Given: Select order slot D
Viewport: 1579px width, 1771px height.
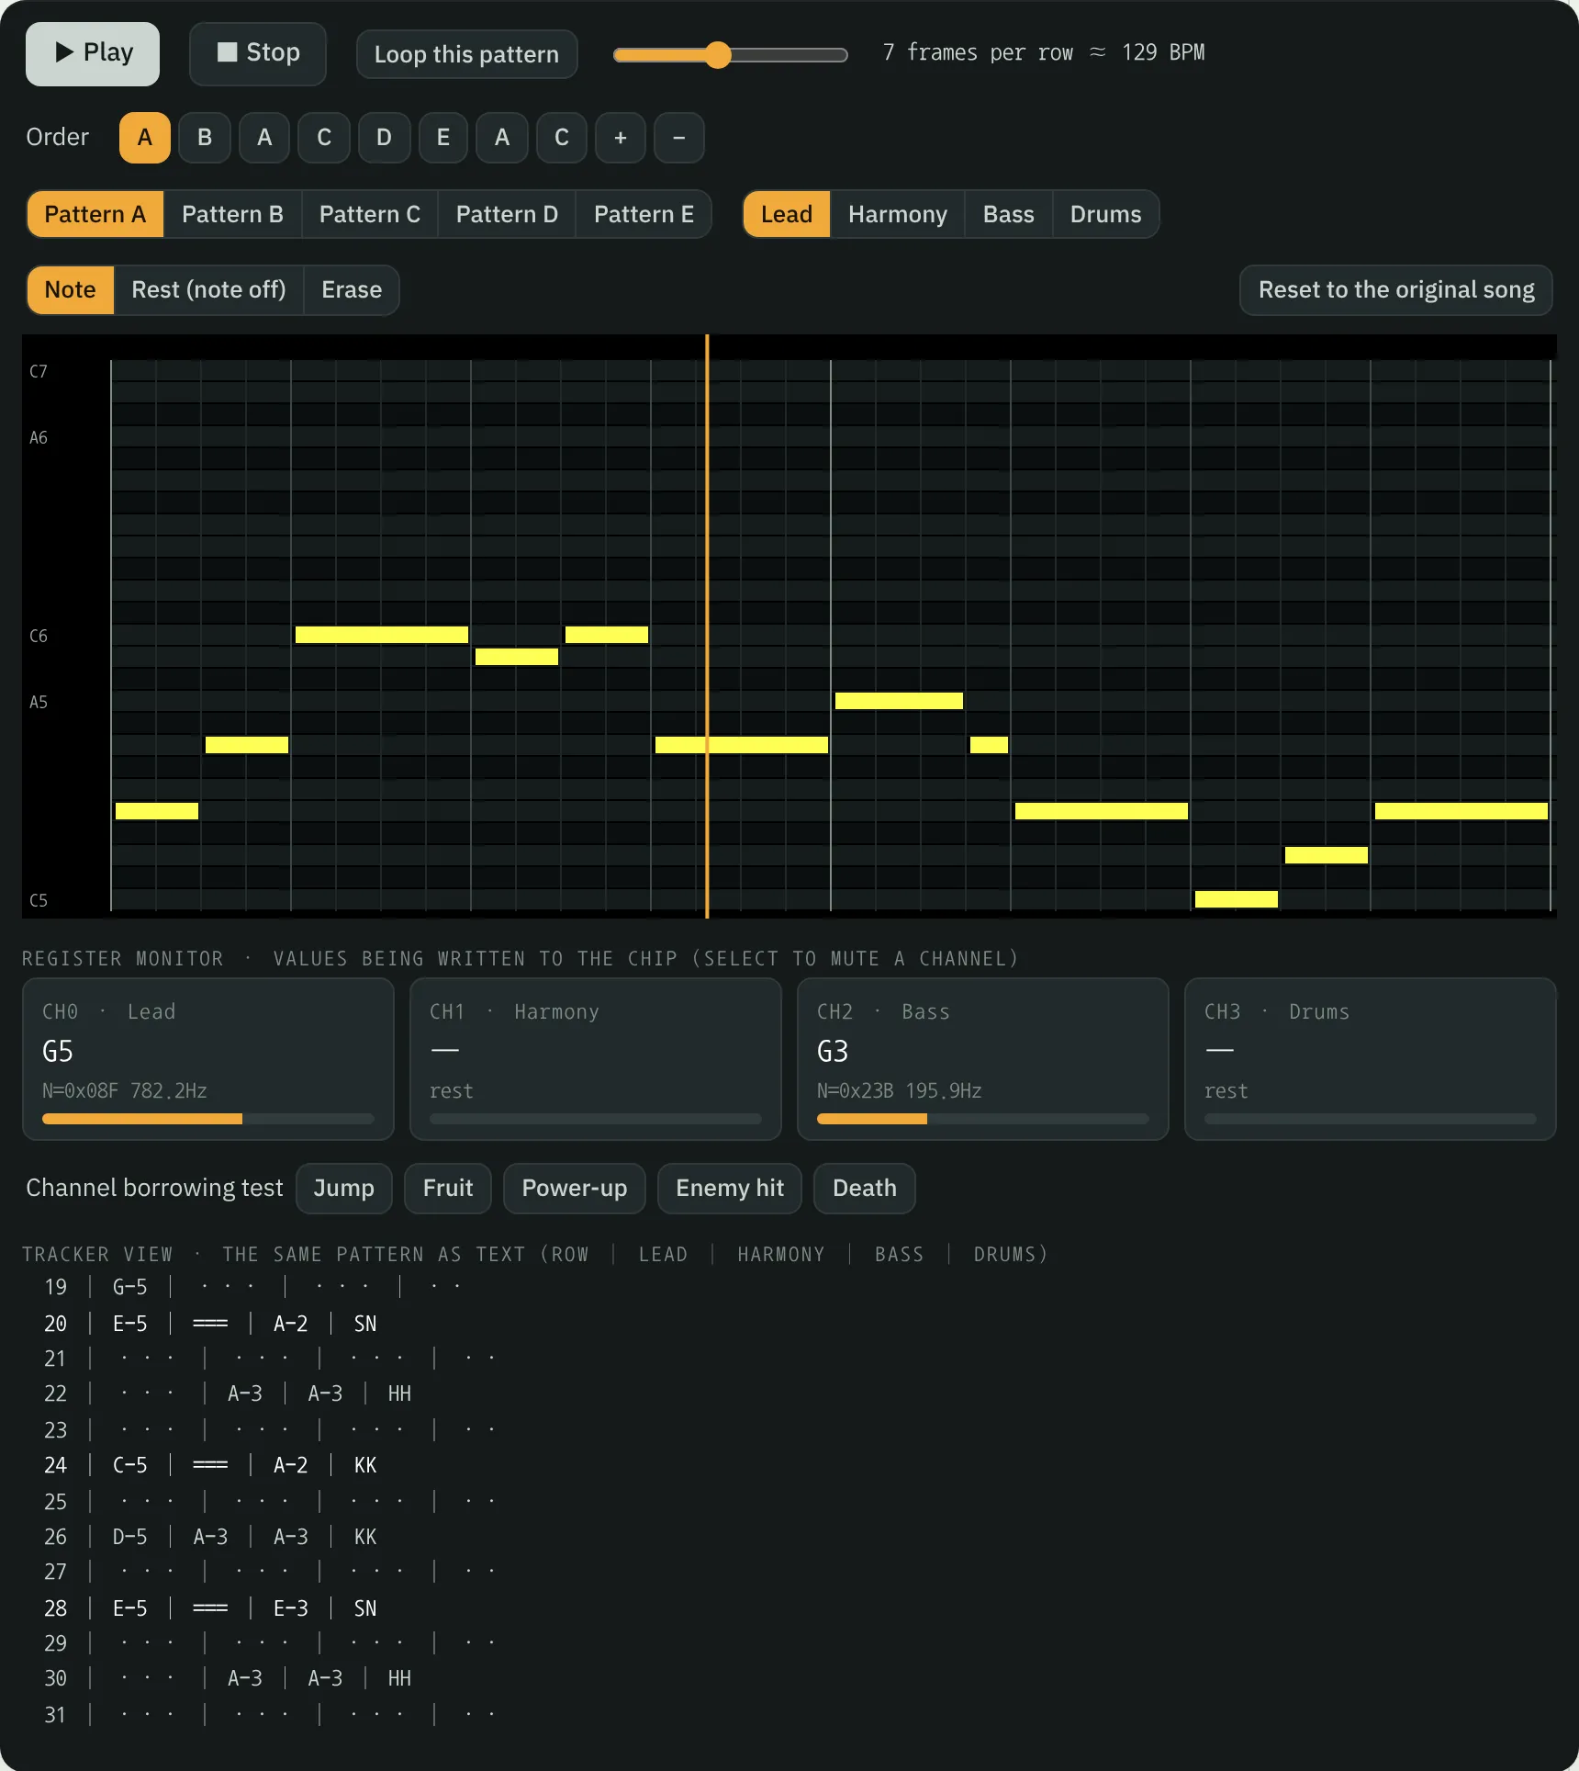Looking at the screenshot, I should (x=384, y=138).
